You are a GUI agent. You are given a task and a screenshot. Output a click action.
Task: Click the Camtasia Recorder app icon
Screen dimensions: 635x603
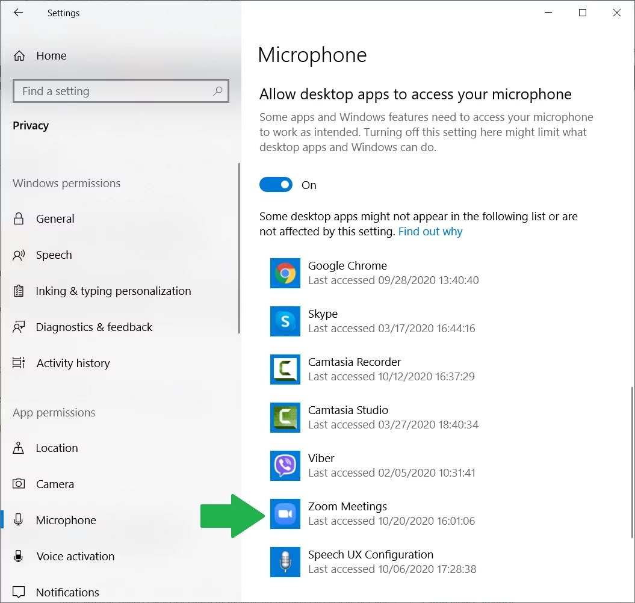point(285,370)
